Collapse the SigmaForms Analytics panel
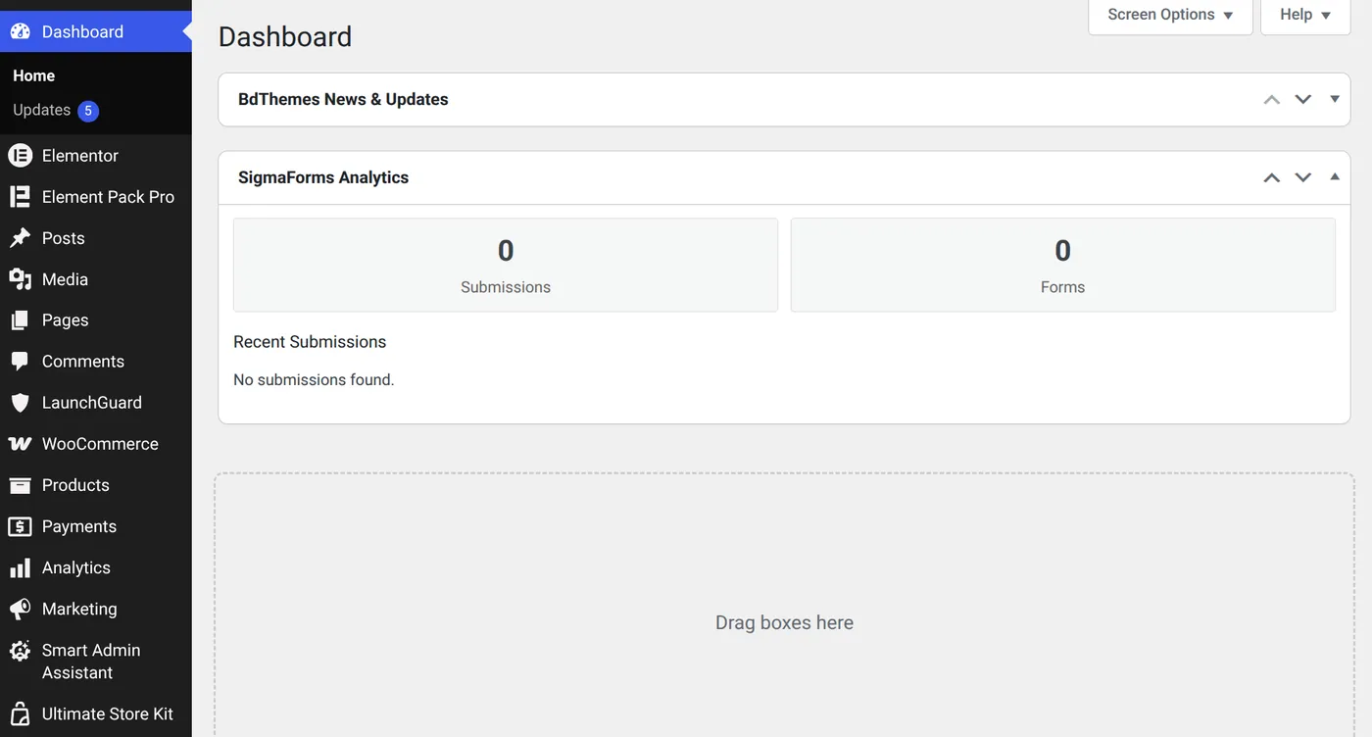Image resolution: width=1372 pixels, height=737 pixels. coord(1334,177)
